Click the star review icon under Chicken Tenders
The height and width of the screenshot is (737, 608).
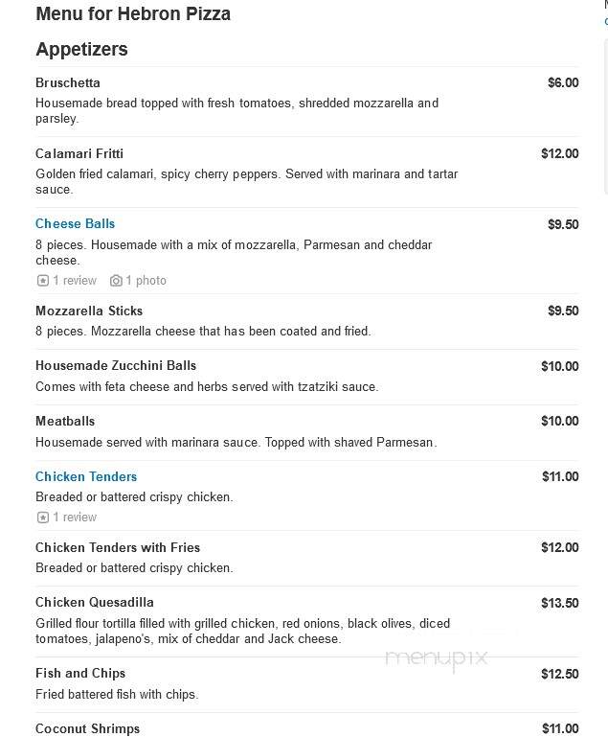[x=43, y=518]
